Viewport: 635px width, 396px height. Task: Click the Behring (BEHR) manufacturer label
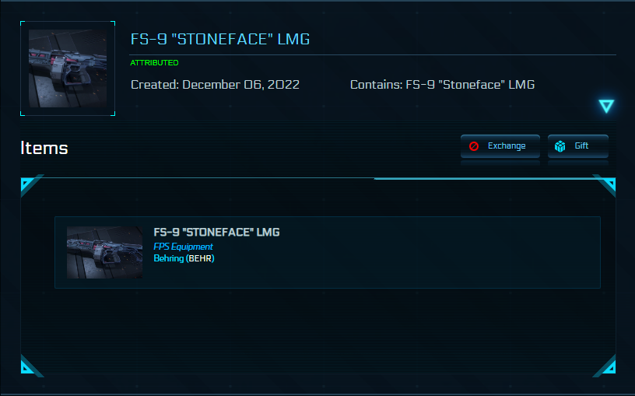click(184, 258)
